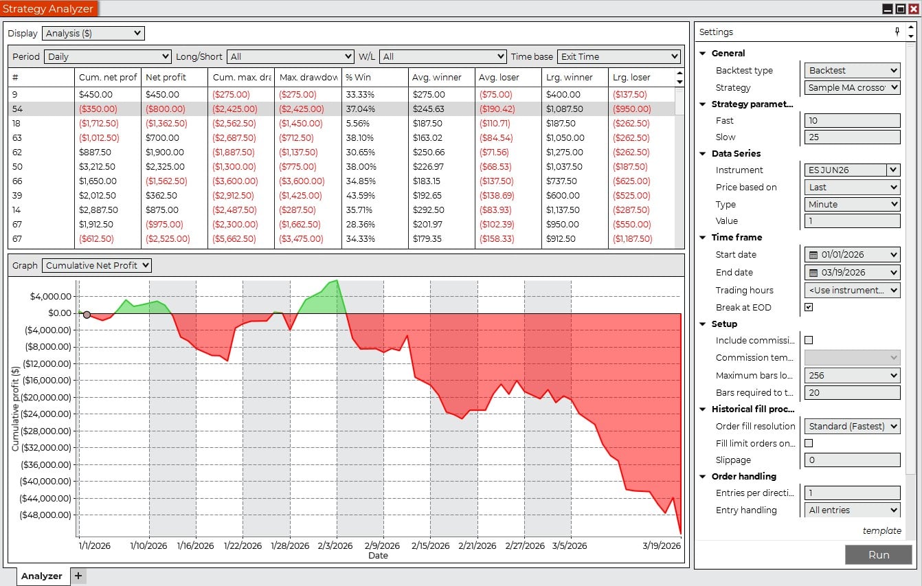This screenshot has width=922, height=586.
Task: Enable the Include commission checkbox
Action: [809, 340]
